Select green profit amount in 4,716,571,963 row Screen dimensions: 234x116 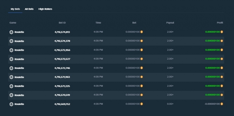(213, 77)
